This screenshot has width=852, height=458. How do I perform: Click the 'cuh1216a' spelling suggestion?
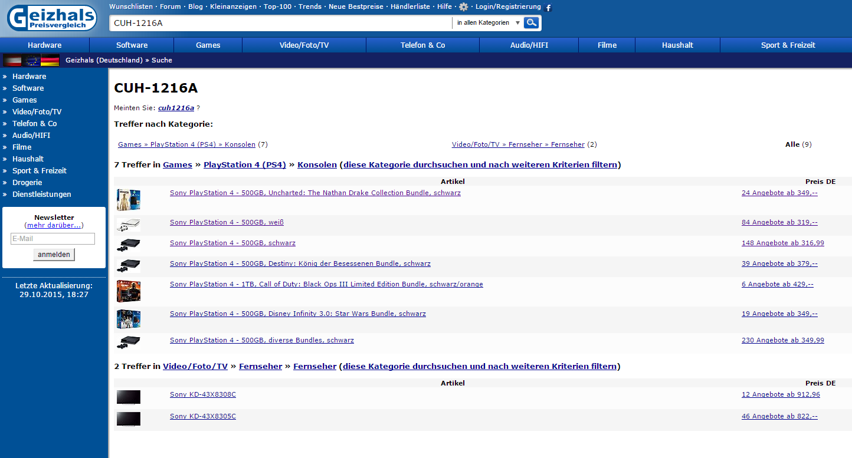tap(176, 108)
